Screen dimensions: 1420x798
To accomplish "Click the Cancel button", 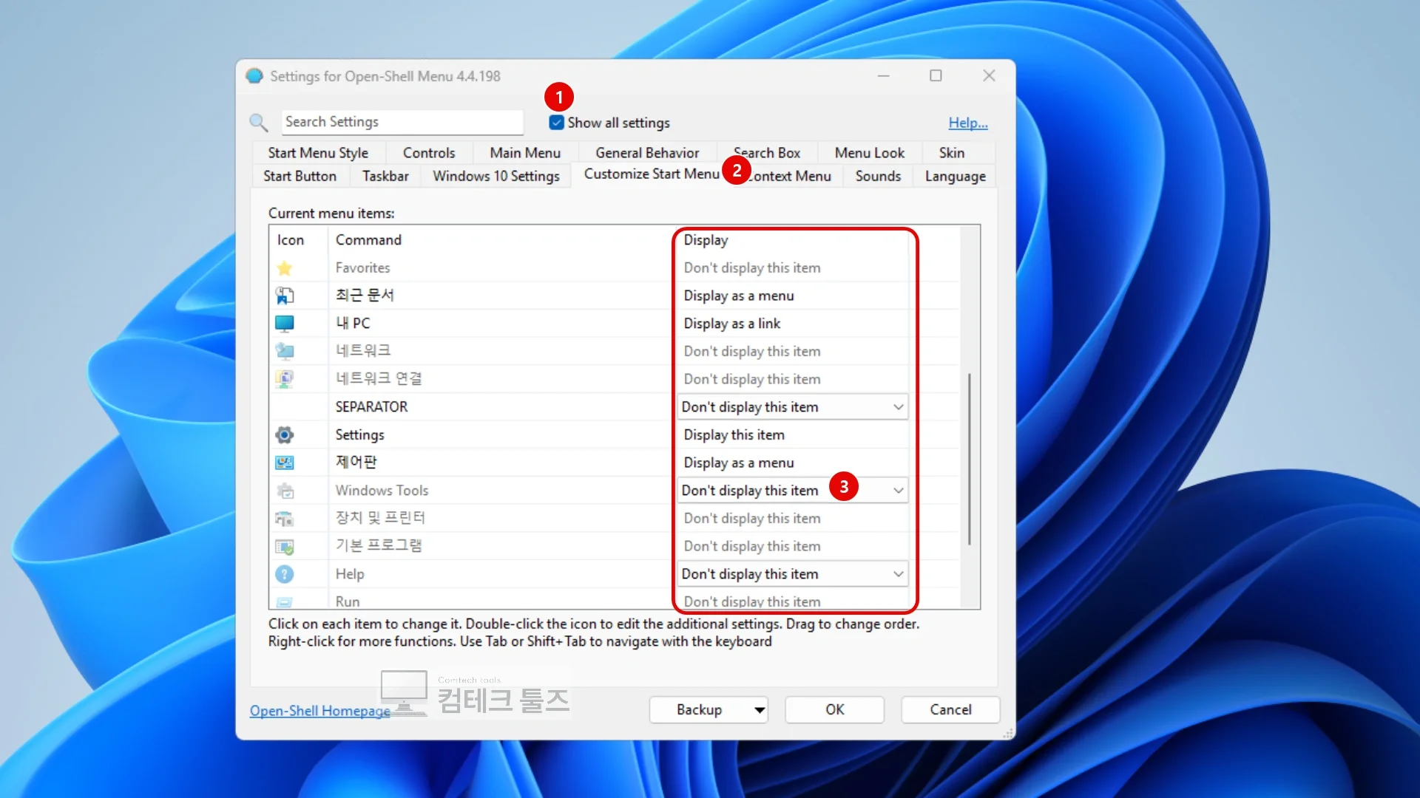I will pyautogui.click(x=950, y=710).
